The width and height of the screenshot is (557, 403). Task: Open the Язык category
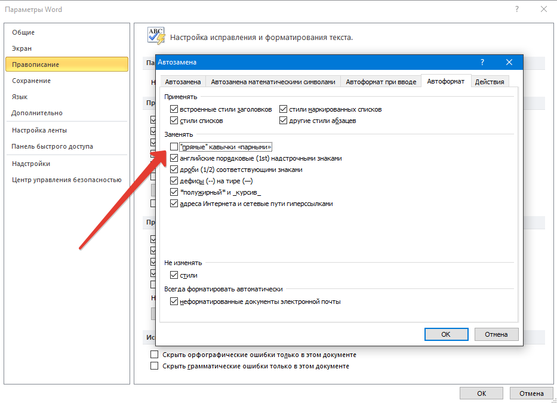(x=67, y=97)
